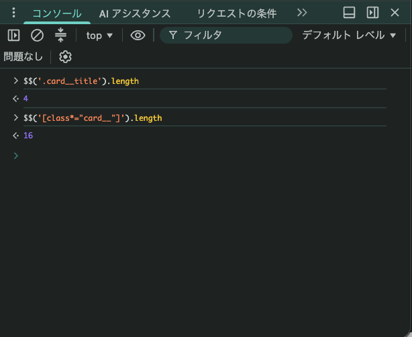
Task: Click the filter funnel icon
Action: pyautogui.click(x=173, y=35)
